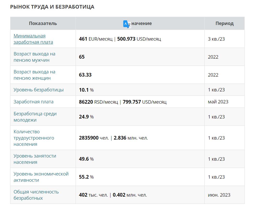
Task: Select Уровень занятости населения link
Action: pos(35,159)
